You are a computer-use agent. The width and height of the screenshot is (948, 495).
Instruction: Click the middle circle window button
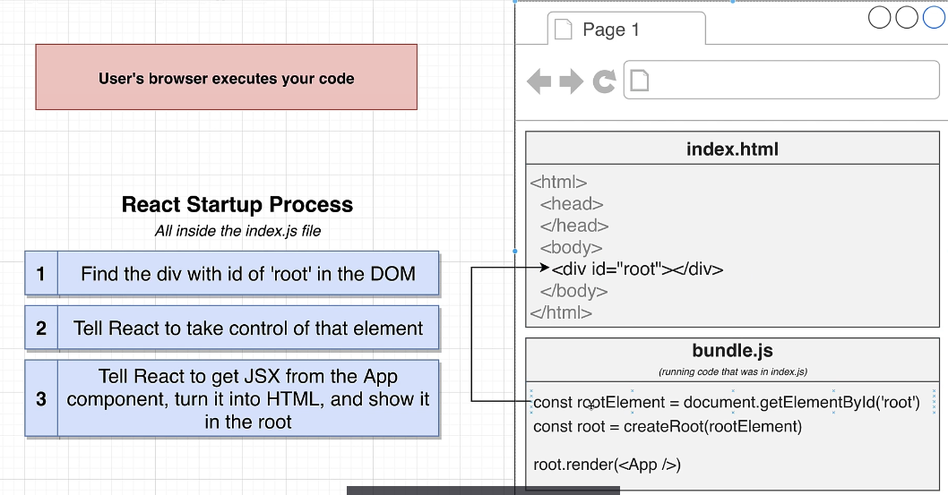[x=907, y=18]
